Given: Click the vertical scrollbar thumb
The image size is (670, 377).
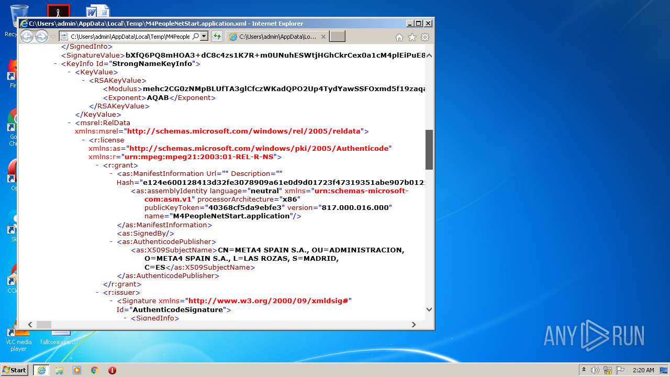Looking at the screenshot, I should click(429, 150).
